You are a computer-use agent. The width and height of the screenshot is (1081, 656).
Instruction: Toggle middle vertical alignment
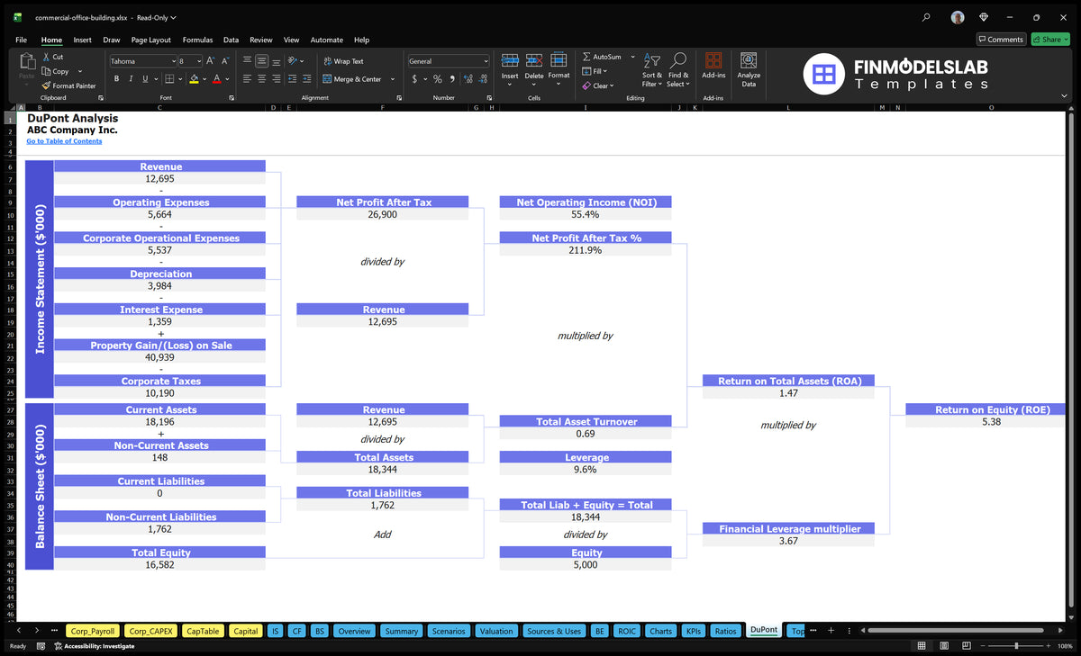261,61
